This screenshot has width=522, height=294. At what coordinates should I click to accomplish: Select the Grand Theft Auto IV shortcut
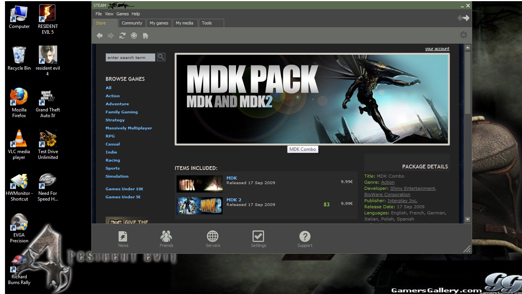pyautogui.click(x=48, y=103)
